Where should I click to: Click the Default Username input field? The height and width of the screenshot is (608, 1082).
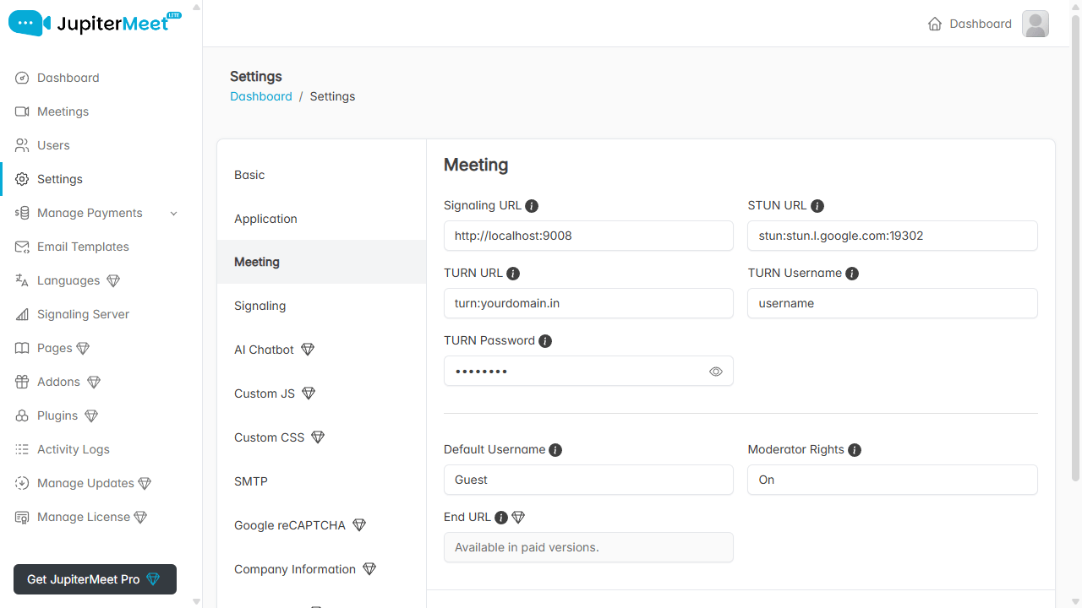point(588,480)
